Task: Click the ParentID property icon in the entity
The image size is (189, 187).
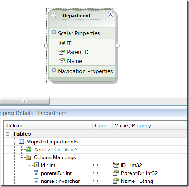Action: (62, 52)
